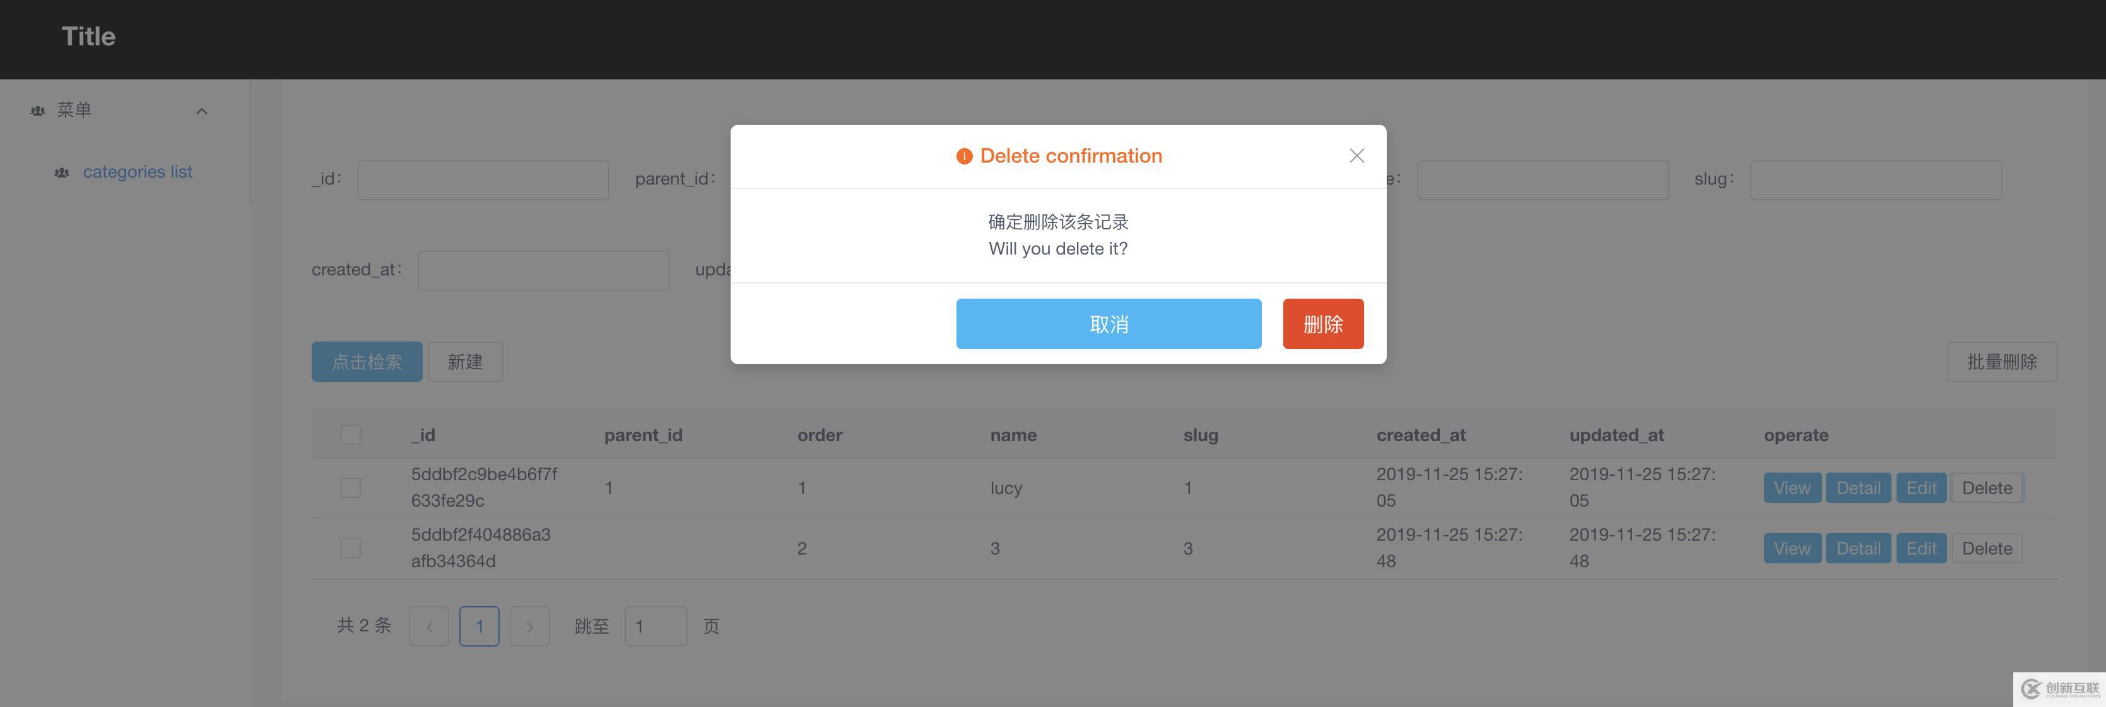Click the 创新互联 watermark logo icon
Image resolution: width=2106 pixels, height=707 pixels.
(x=2032, y=689)
